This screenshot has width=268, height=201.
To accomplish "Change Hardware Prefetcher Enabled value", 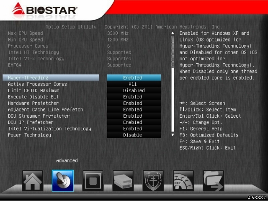I will click(x=134, y=103).
